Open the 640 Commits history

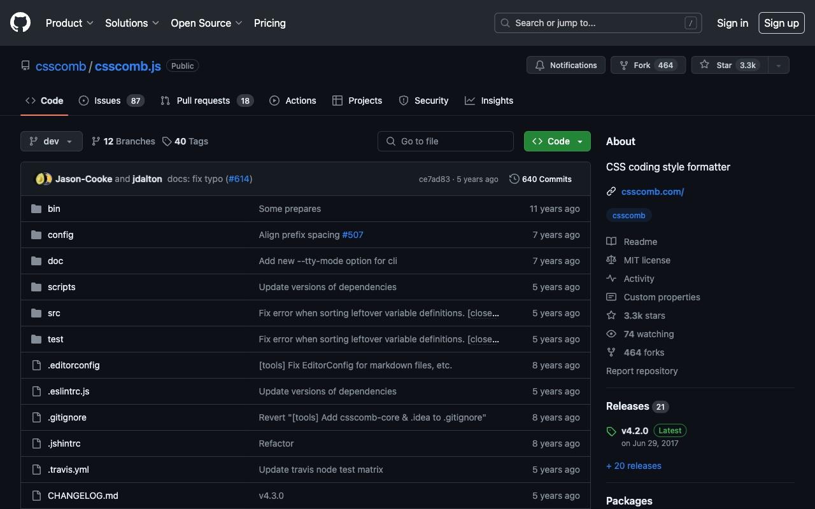pos(541,179)
